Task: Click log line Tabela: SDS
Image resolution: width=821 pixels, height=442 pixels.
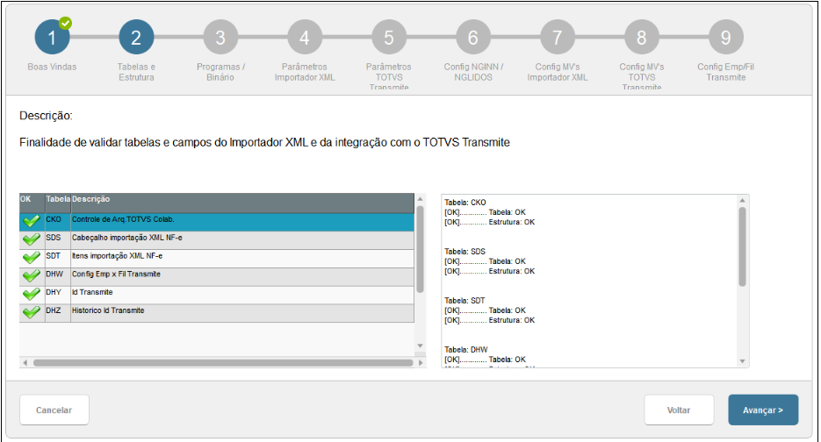Action: (x=465, y=252)
